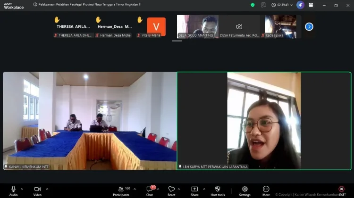
Task: Open the Participants list
Action: (x=121, y=190)
